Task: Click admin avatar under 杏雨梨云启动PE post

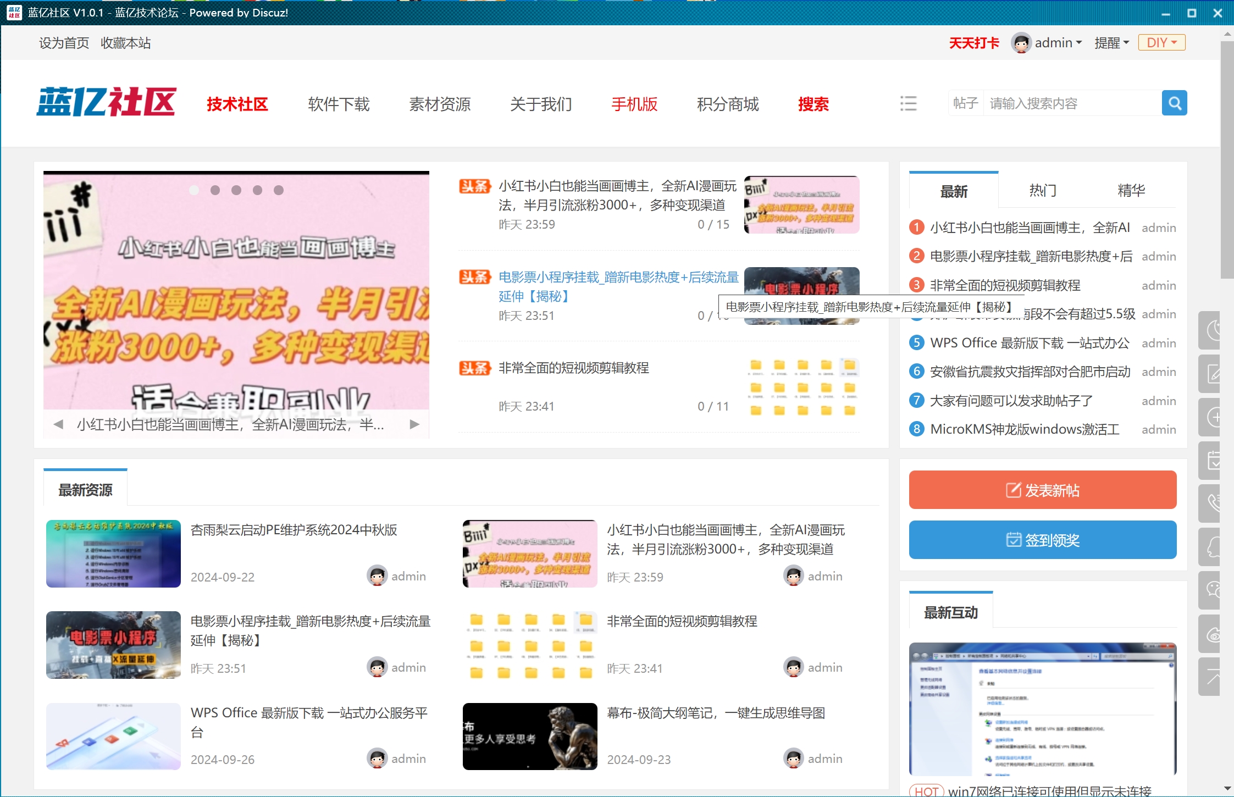Action: (x=377, y=576)
